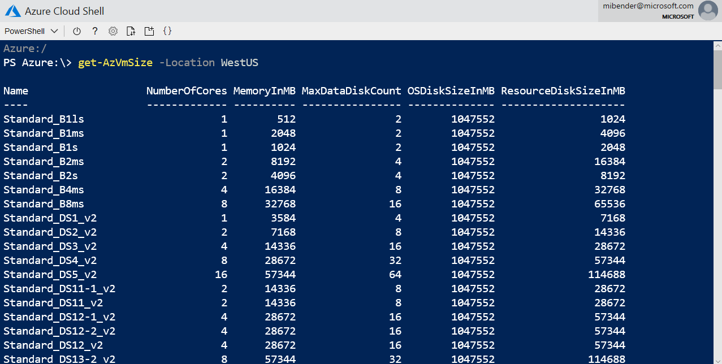Click the Standard_B1s row name

click(41, 148)
